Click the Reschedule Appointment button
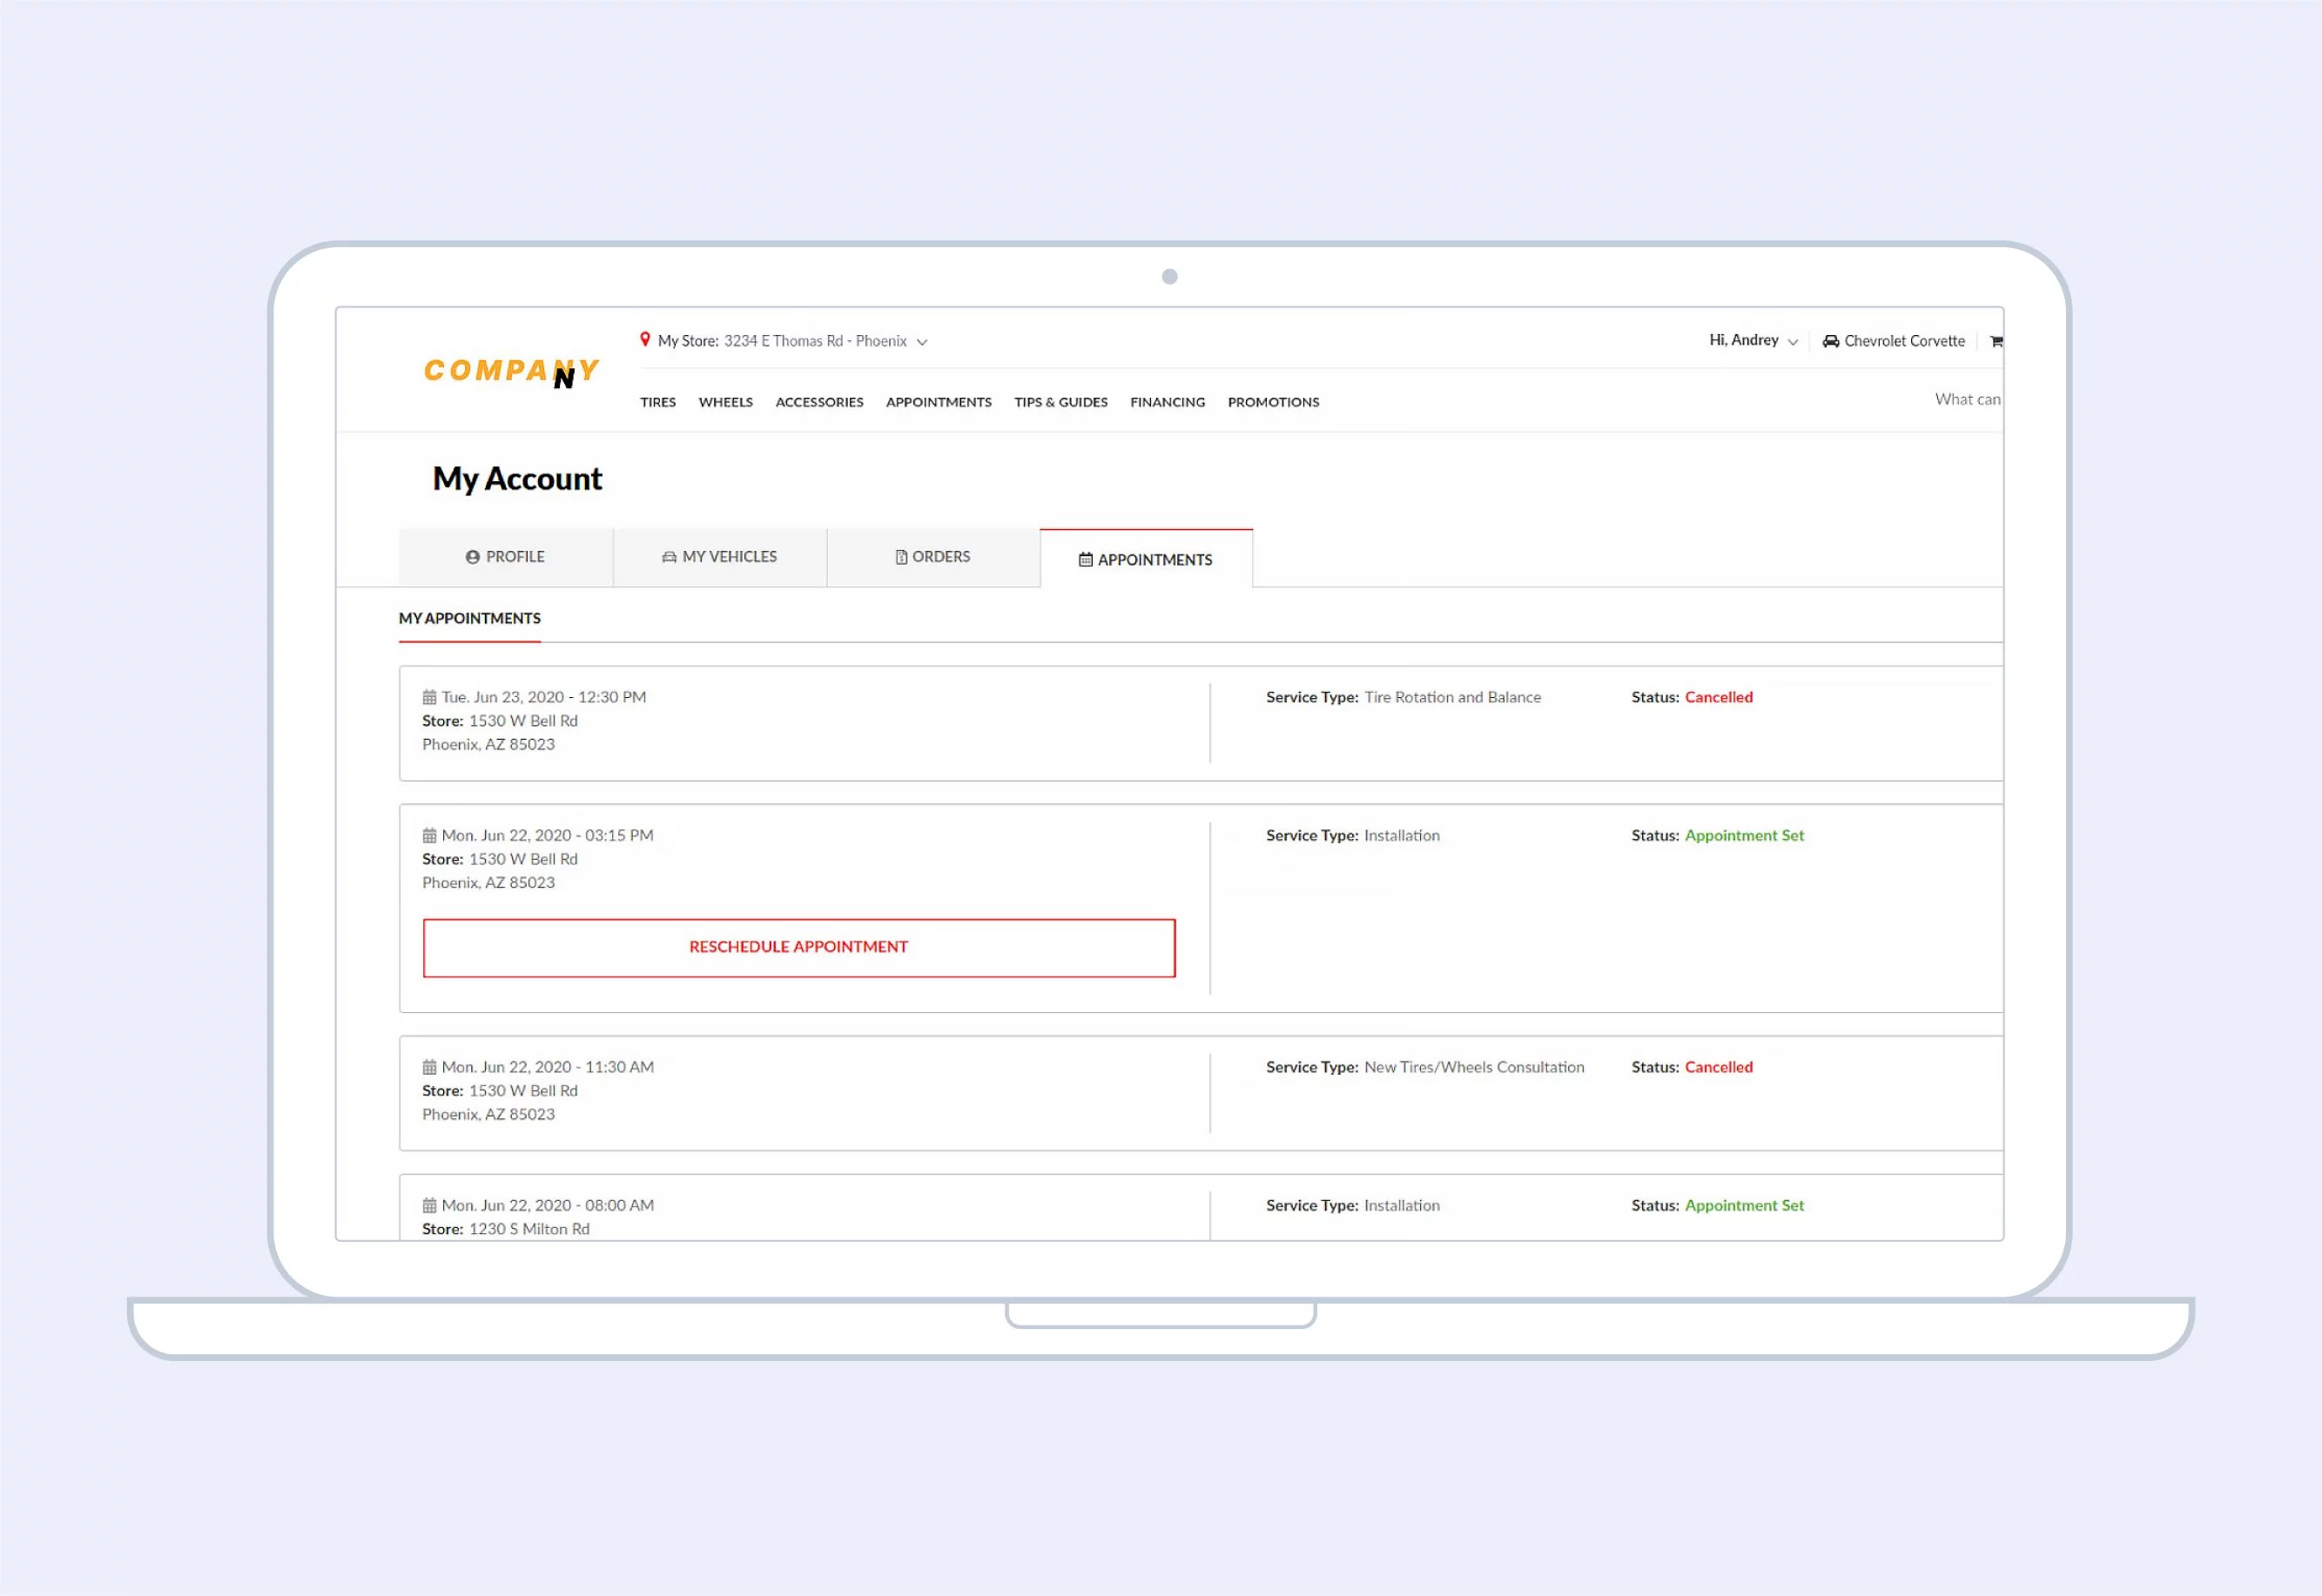Screen dimensions: 2322x1596 798,947
